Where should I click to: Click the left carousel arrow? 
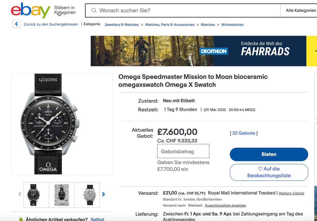click(19, 194)
